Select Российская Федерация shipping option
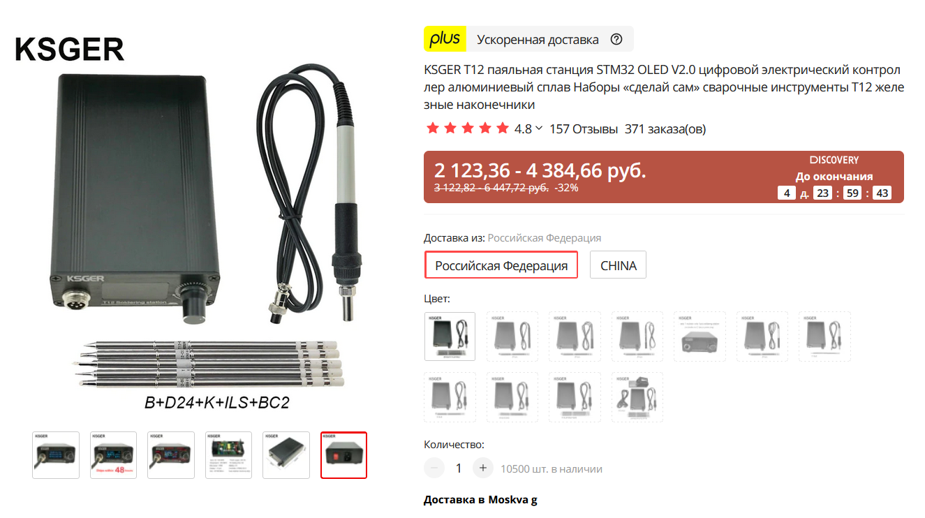Image resolution: width=925 pixels, height=518 pixels. pos(501,265)
